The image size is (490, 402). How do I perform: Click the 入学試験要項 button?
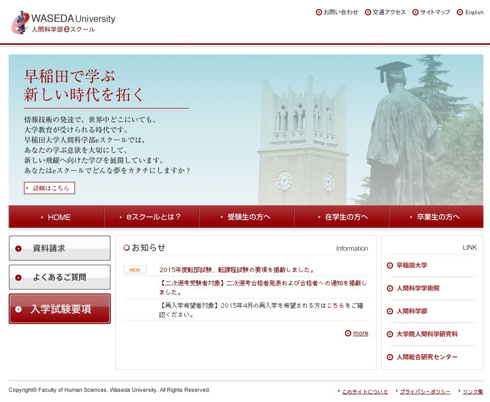click(60, 309)
